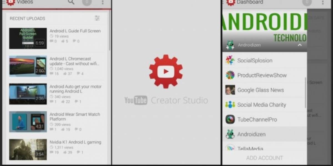Tap the Androidizen avatar in account header
This screenshot has height=166, width=333.
pyautogui.click(x=230, y=45)
